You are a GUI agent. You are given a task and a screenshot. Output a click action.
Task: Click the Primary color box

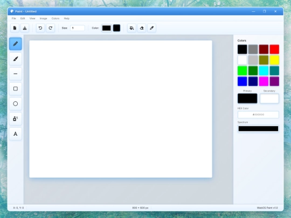[247, 99]
